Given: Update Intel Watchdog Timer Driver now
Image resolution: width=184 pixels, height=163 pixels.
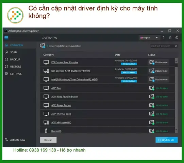Looking at the screenshot, I should (x=158, y=79).
